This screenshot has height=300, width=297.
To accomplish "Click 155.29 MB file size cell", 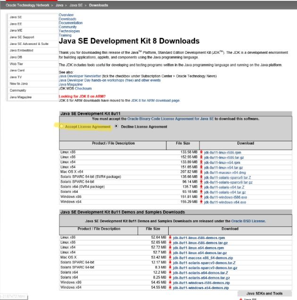I will tap(189, 202).
